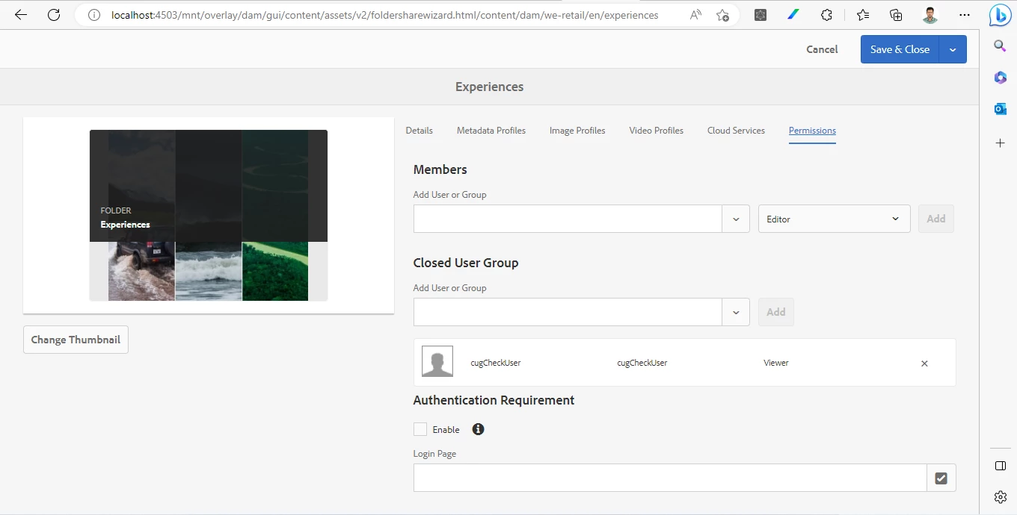1017x515 pixels.
Task: Add a sidebar app with plus icon
Action: click(x=1000, y=143)
